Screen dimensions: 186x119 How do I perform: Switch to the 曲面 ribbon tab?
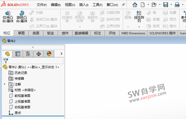[x=36, y=33]
